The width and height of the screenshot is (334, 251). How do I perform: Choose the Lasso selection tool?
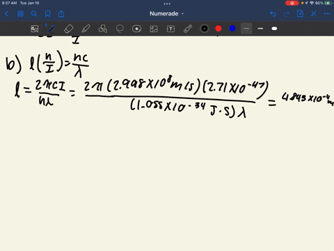tap(120, 29)
